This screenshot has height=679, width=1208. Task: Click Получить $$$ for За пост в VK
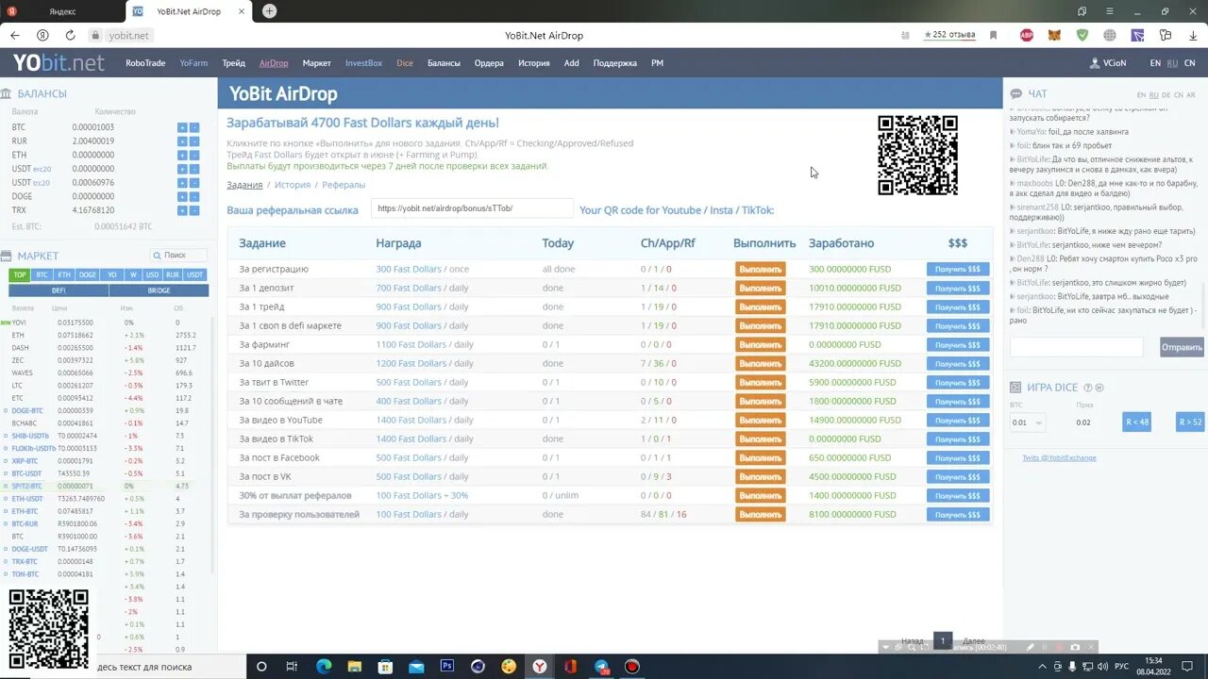point(957,476)
